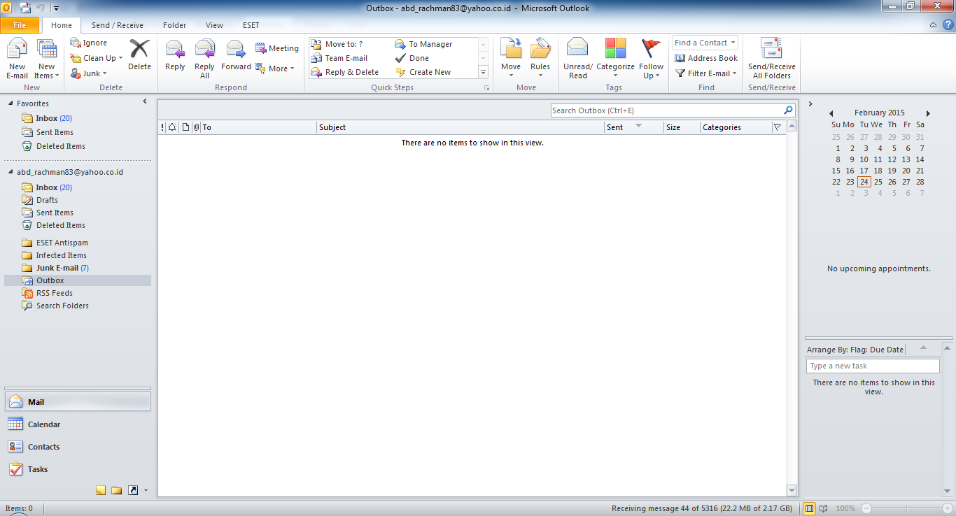Toggle Normal view button in status bar
Image resolution: width=956 pixels, height=516 pixels.
pos(810,508)
